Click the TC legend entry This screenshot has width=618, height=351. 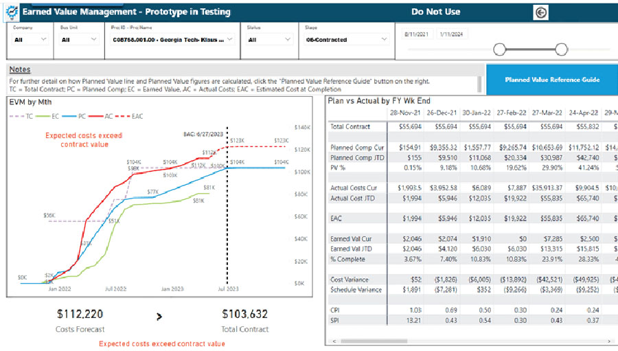(x=21, y=116)
